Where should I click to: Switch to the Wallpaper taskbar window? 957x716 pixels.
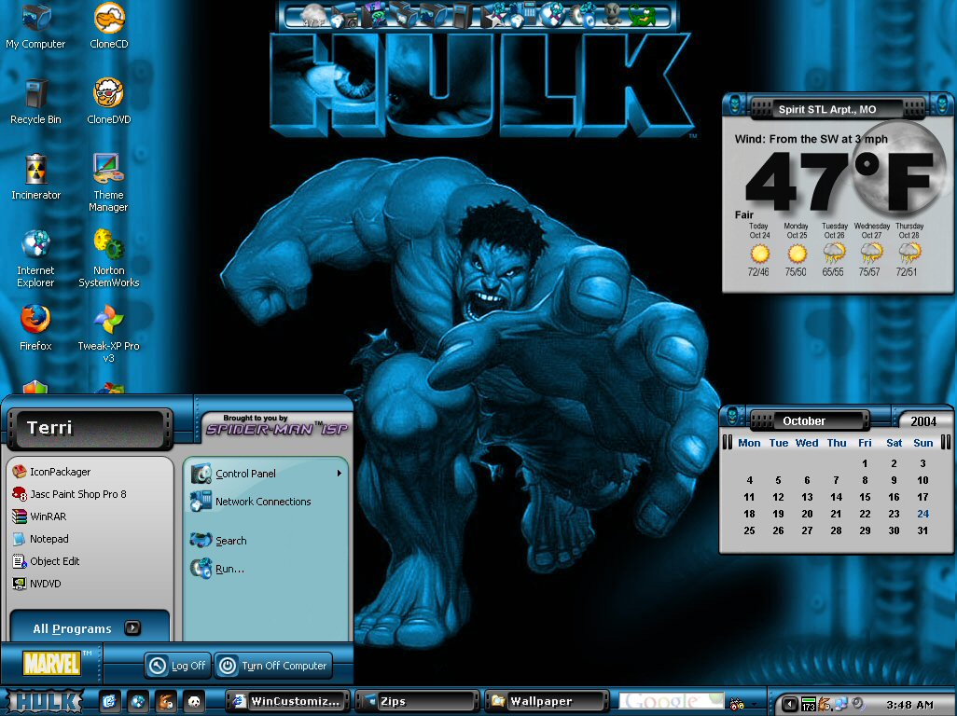548,701
